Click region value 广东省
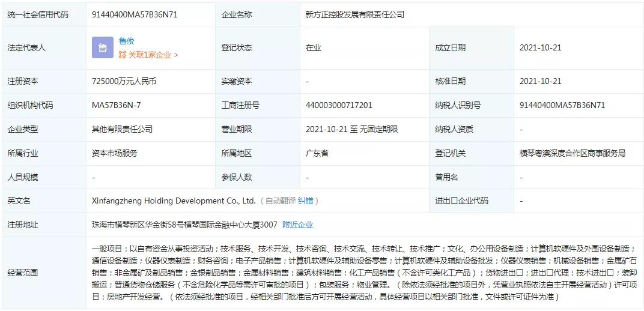The height and width of the screenshot is (311, 644). (317, 154)
